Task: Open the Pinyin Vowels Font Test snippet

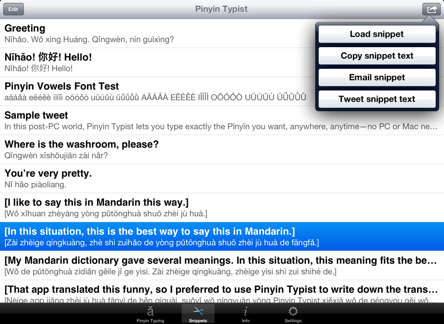Action: 115,91
